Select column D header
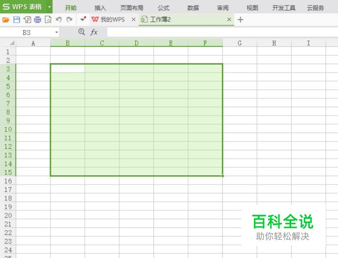The width and height of the screenshot is (338, 258). pos(136,43)
